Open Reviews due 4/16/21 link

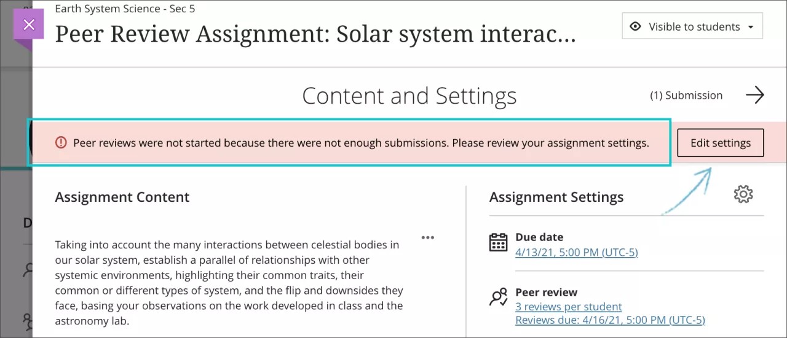(609, 320)
